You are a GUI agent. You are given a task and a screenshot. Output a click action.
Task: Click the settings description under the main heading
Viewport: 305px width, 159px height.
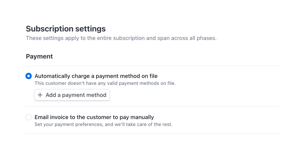point(121,38)
